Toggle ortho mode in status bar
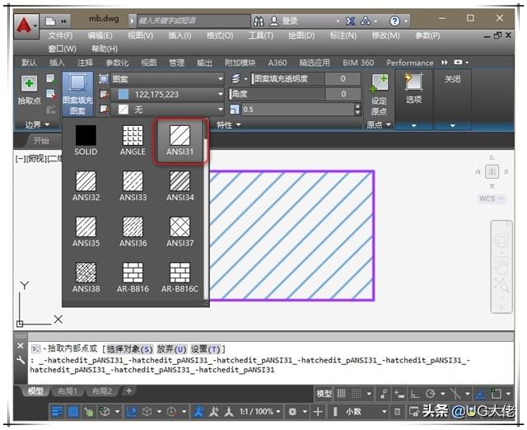The image size is (527, 430). click(x=415, y=394)
